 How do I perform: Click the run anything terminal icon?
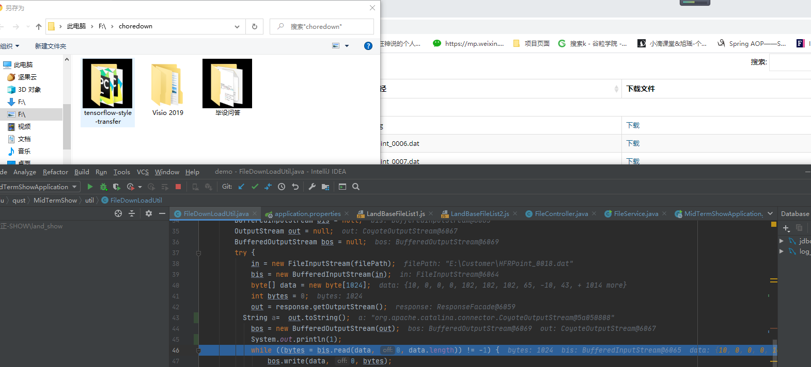342,187
